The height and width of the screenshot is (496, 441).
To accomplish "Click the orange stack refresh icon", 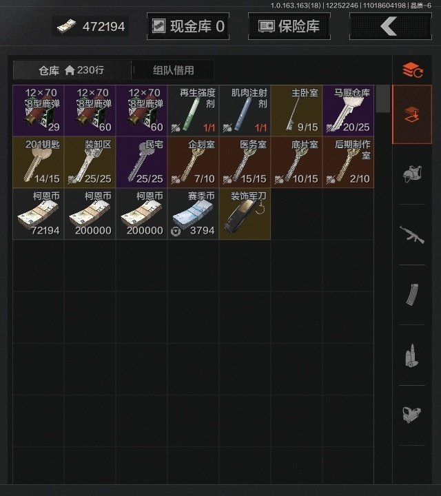I will coord(413,70).
